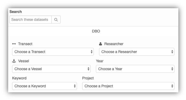Open the Choose a Transect dropdown

[x=53, y=52]
